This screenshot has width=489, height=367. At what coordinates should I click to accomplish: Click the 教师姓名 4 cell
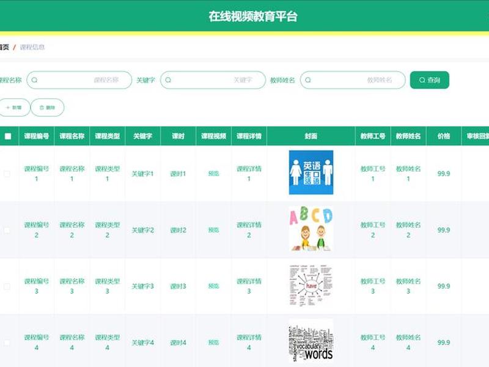click(408, 343)
